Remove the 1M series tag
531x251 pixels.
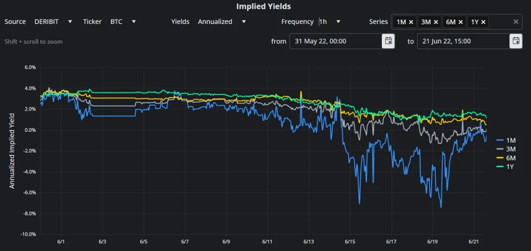coord(411,22)
